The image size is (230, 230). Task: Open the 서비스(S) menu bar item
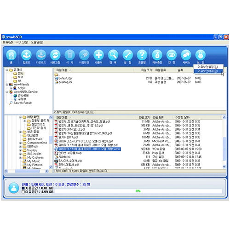point(22,42)
